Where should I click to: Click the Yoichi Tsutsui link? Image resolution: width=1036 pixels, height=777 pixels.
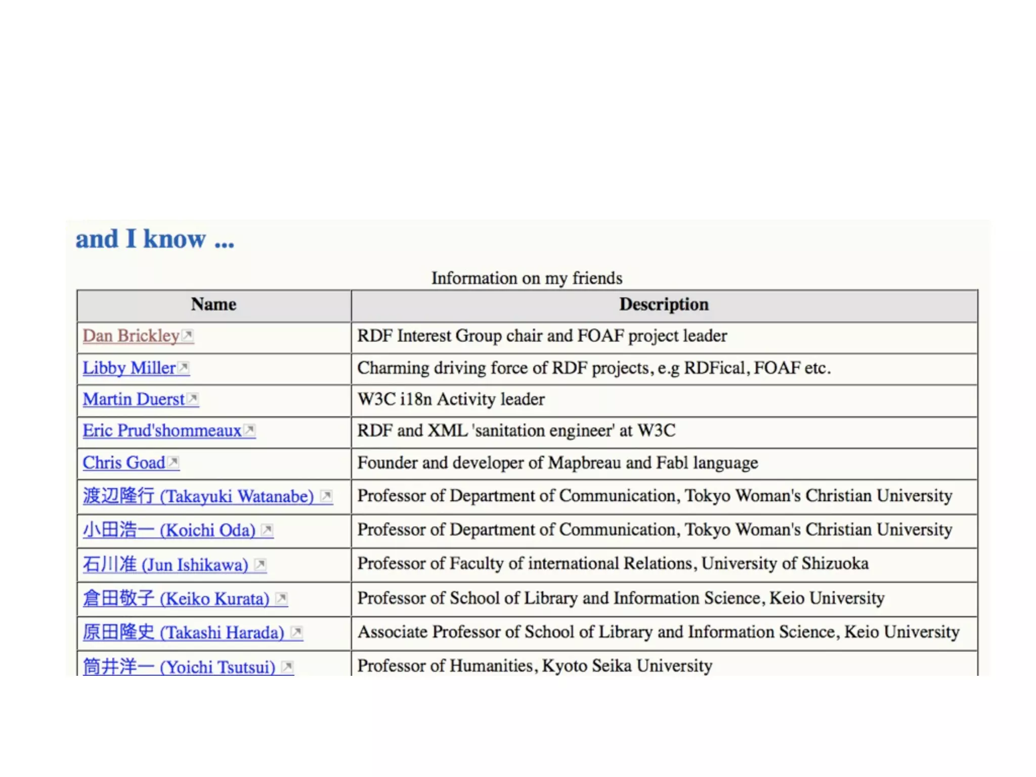point(179,667)
